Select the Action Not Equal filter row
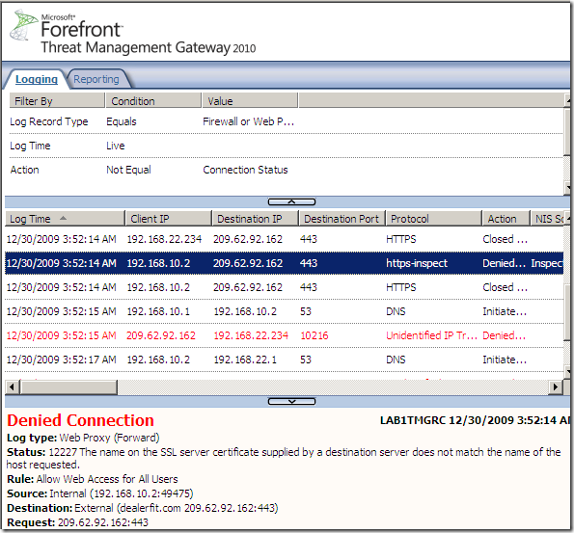The height and width of the screenshot is (533, 574). click(x=286, y=170)
